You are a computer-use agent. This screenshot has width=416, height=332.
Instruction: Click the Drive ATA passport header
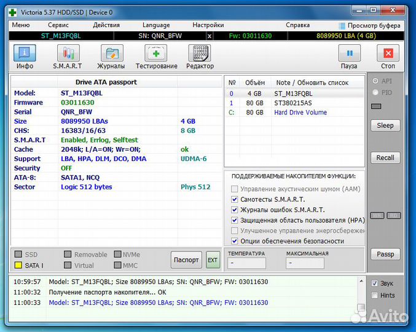click(106, 82)
